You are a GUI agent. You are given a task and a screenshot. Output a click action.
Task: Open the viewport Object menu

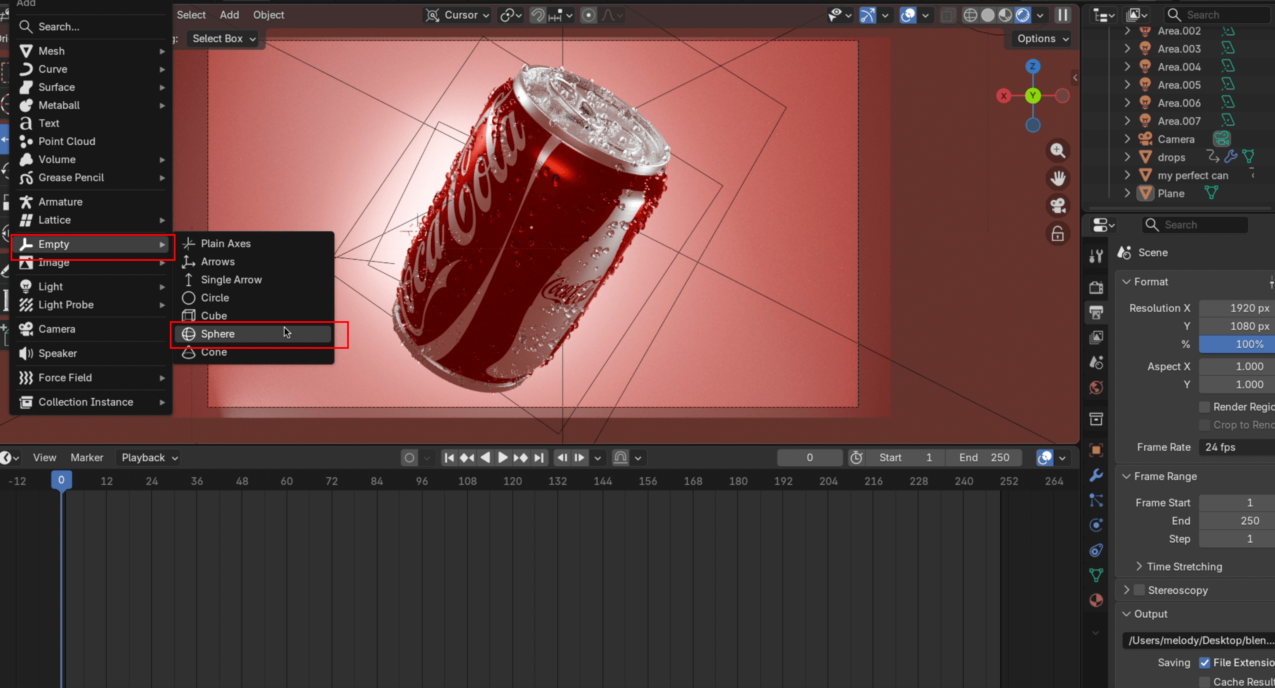(x=268, y=15)
